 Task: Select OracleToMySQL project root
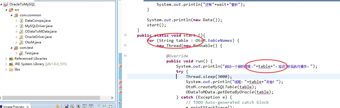22,4
